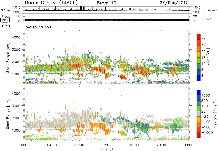
Task: Click the 'Velocity [m s-1]' colorbar label
Action: [x=215, y=114]
